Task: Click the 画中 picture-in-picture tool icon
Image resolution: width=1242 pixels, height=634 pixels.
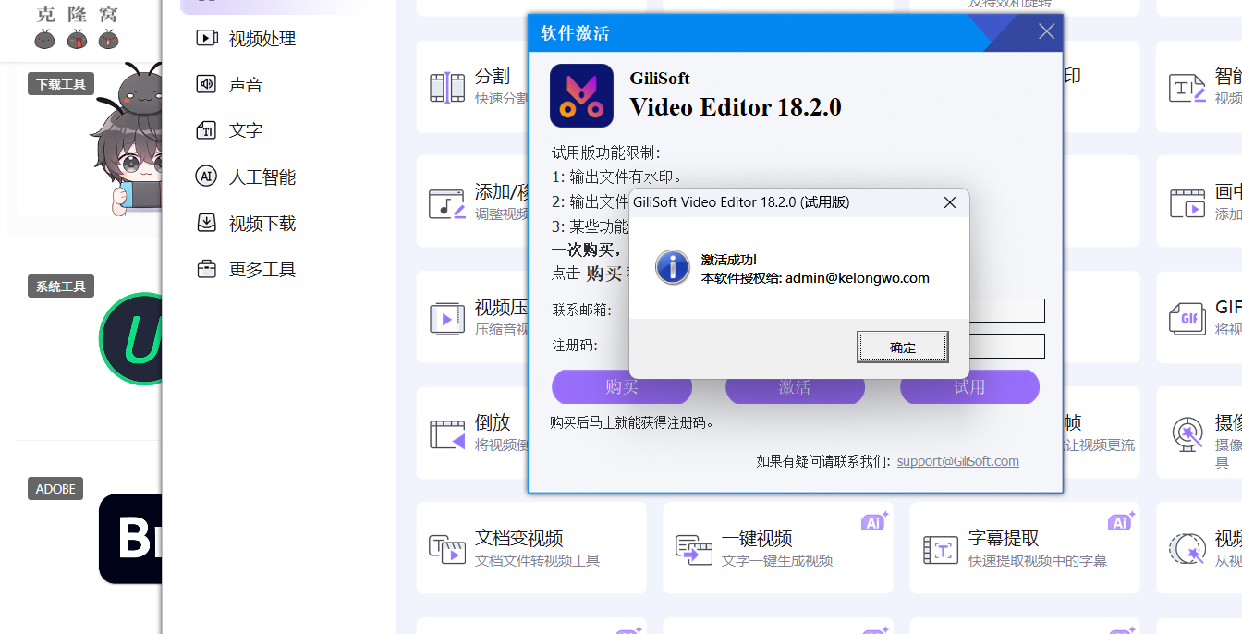Action: (1187, 203)
